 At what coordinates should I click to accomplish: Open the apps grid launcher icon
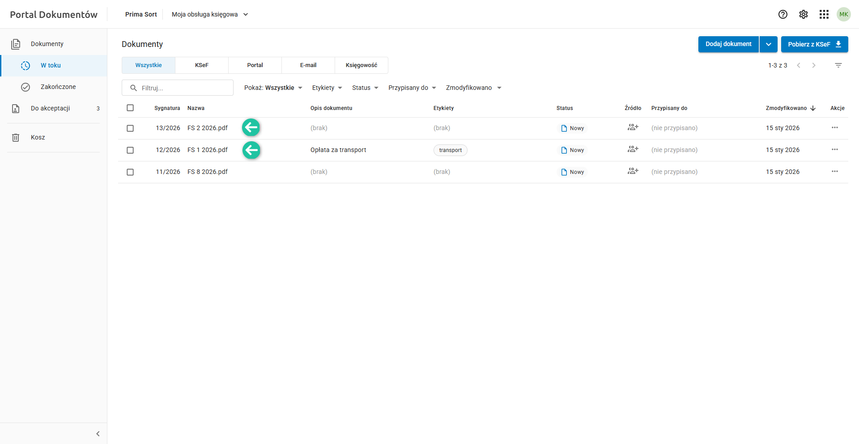tap(824, 14)
